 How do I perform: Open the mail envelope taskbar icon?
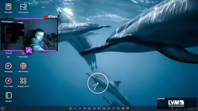point(84,108)
